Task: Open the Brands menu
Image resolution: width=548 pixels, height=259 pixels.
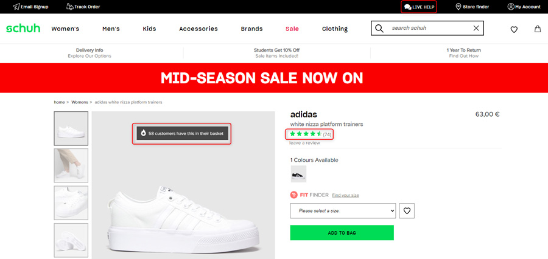Action: pos(251,29)
